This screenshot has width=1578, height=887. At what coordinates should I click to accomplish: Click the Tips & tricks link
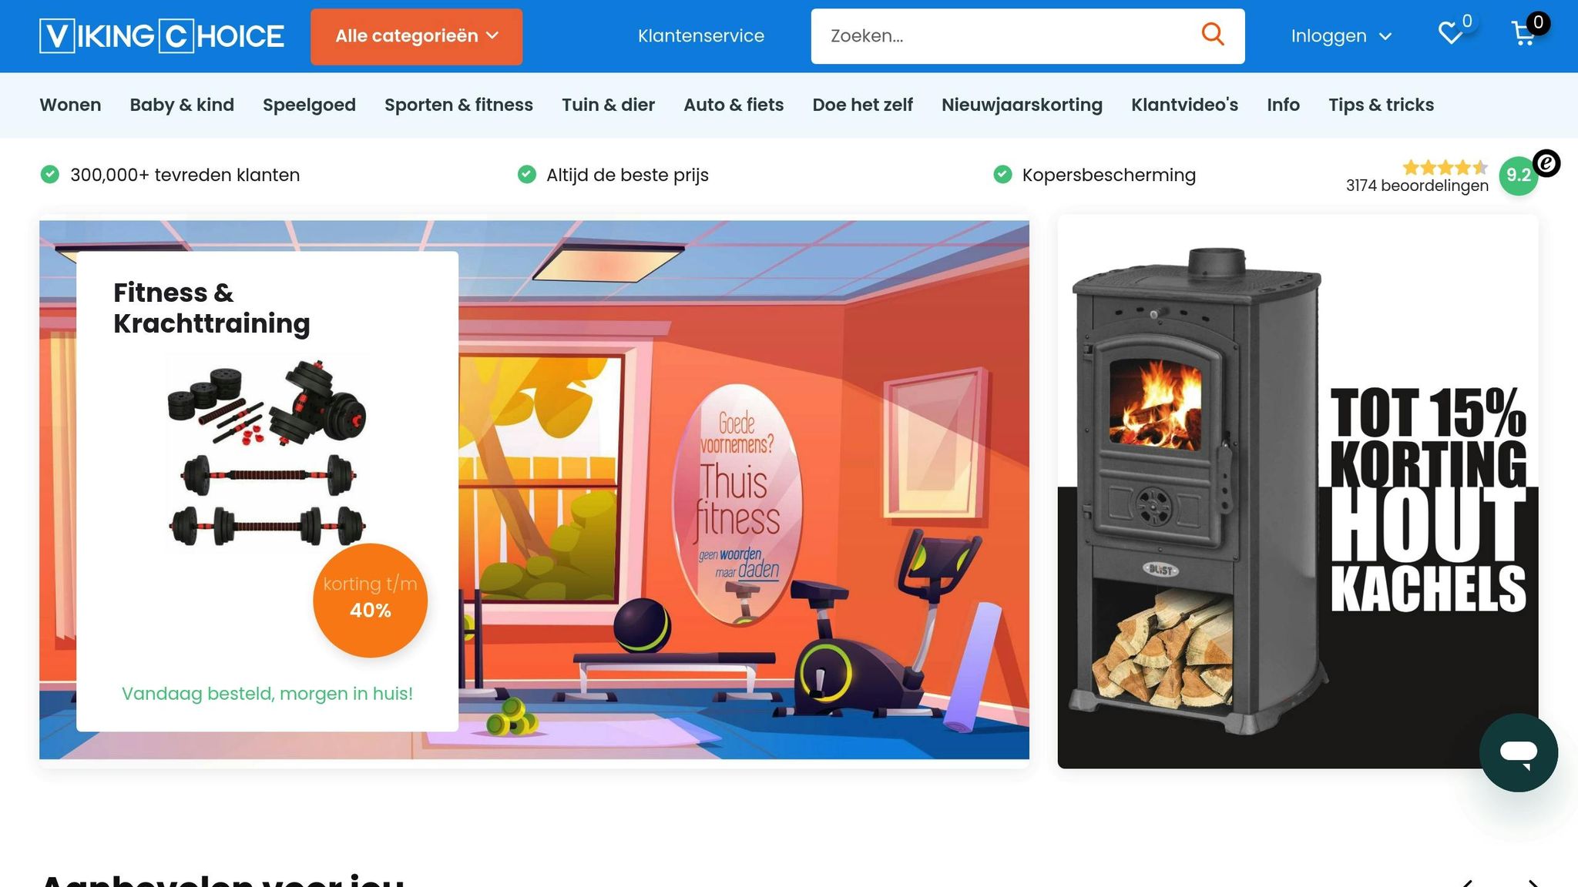click(1381, 105)
